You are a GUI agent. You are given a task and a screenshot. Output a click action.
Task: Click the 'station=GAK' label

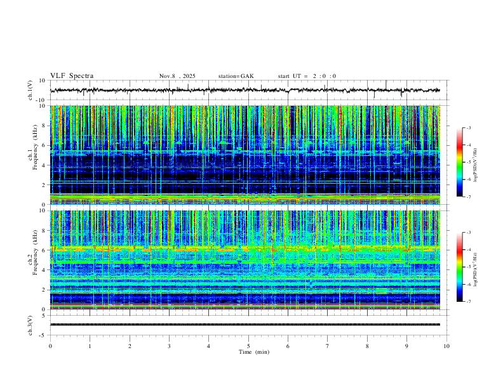click(x=236, y=76)
